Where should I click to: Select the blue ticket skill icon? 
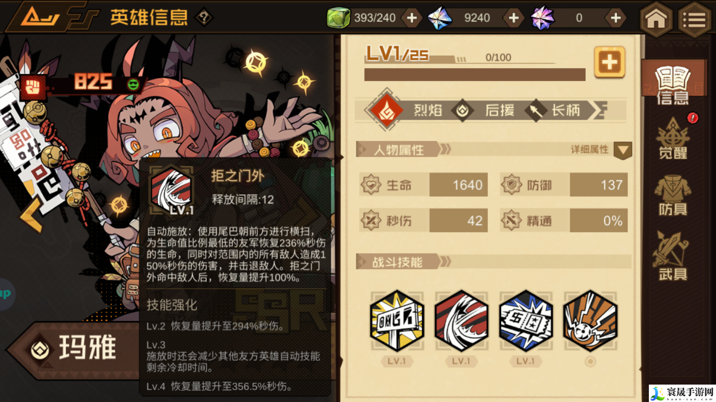coord(526,320)
